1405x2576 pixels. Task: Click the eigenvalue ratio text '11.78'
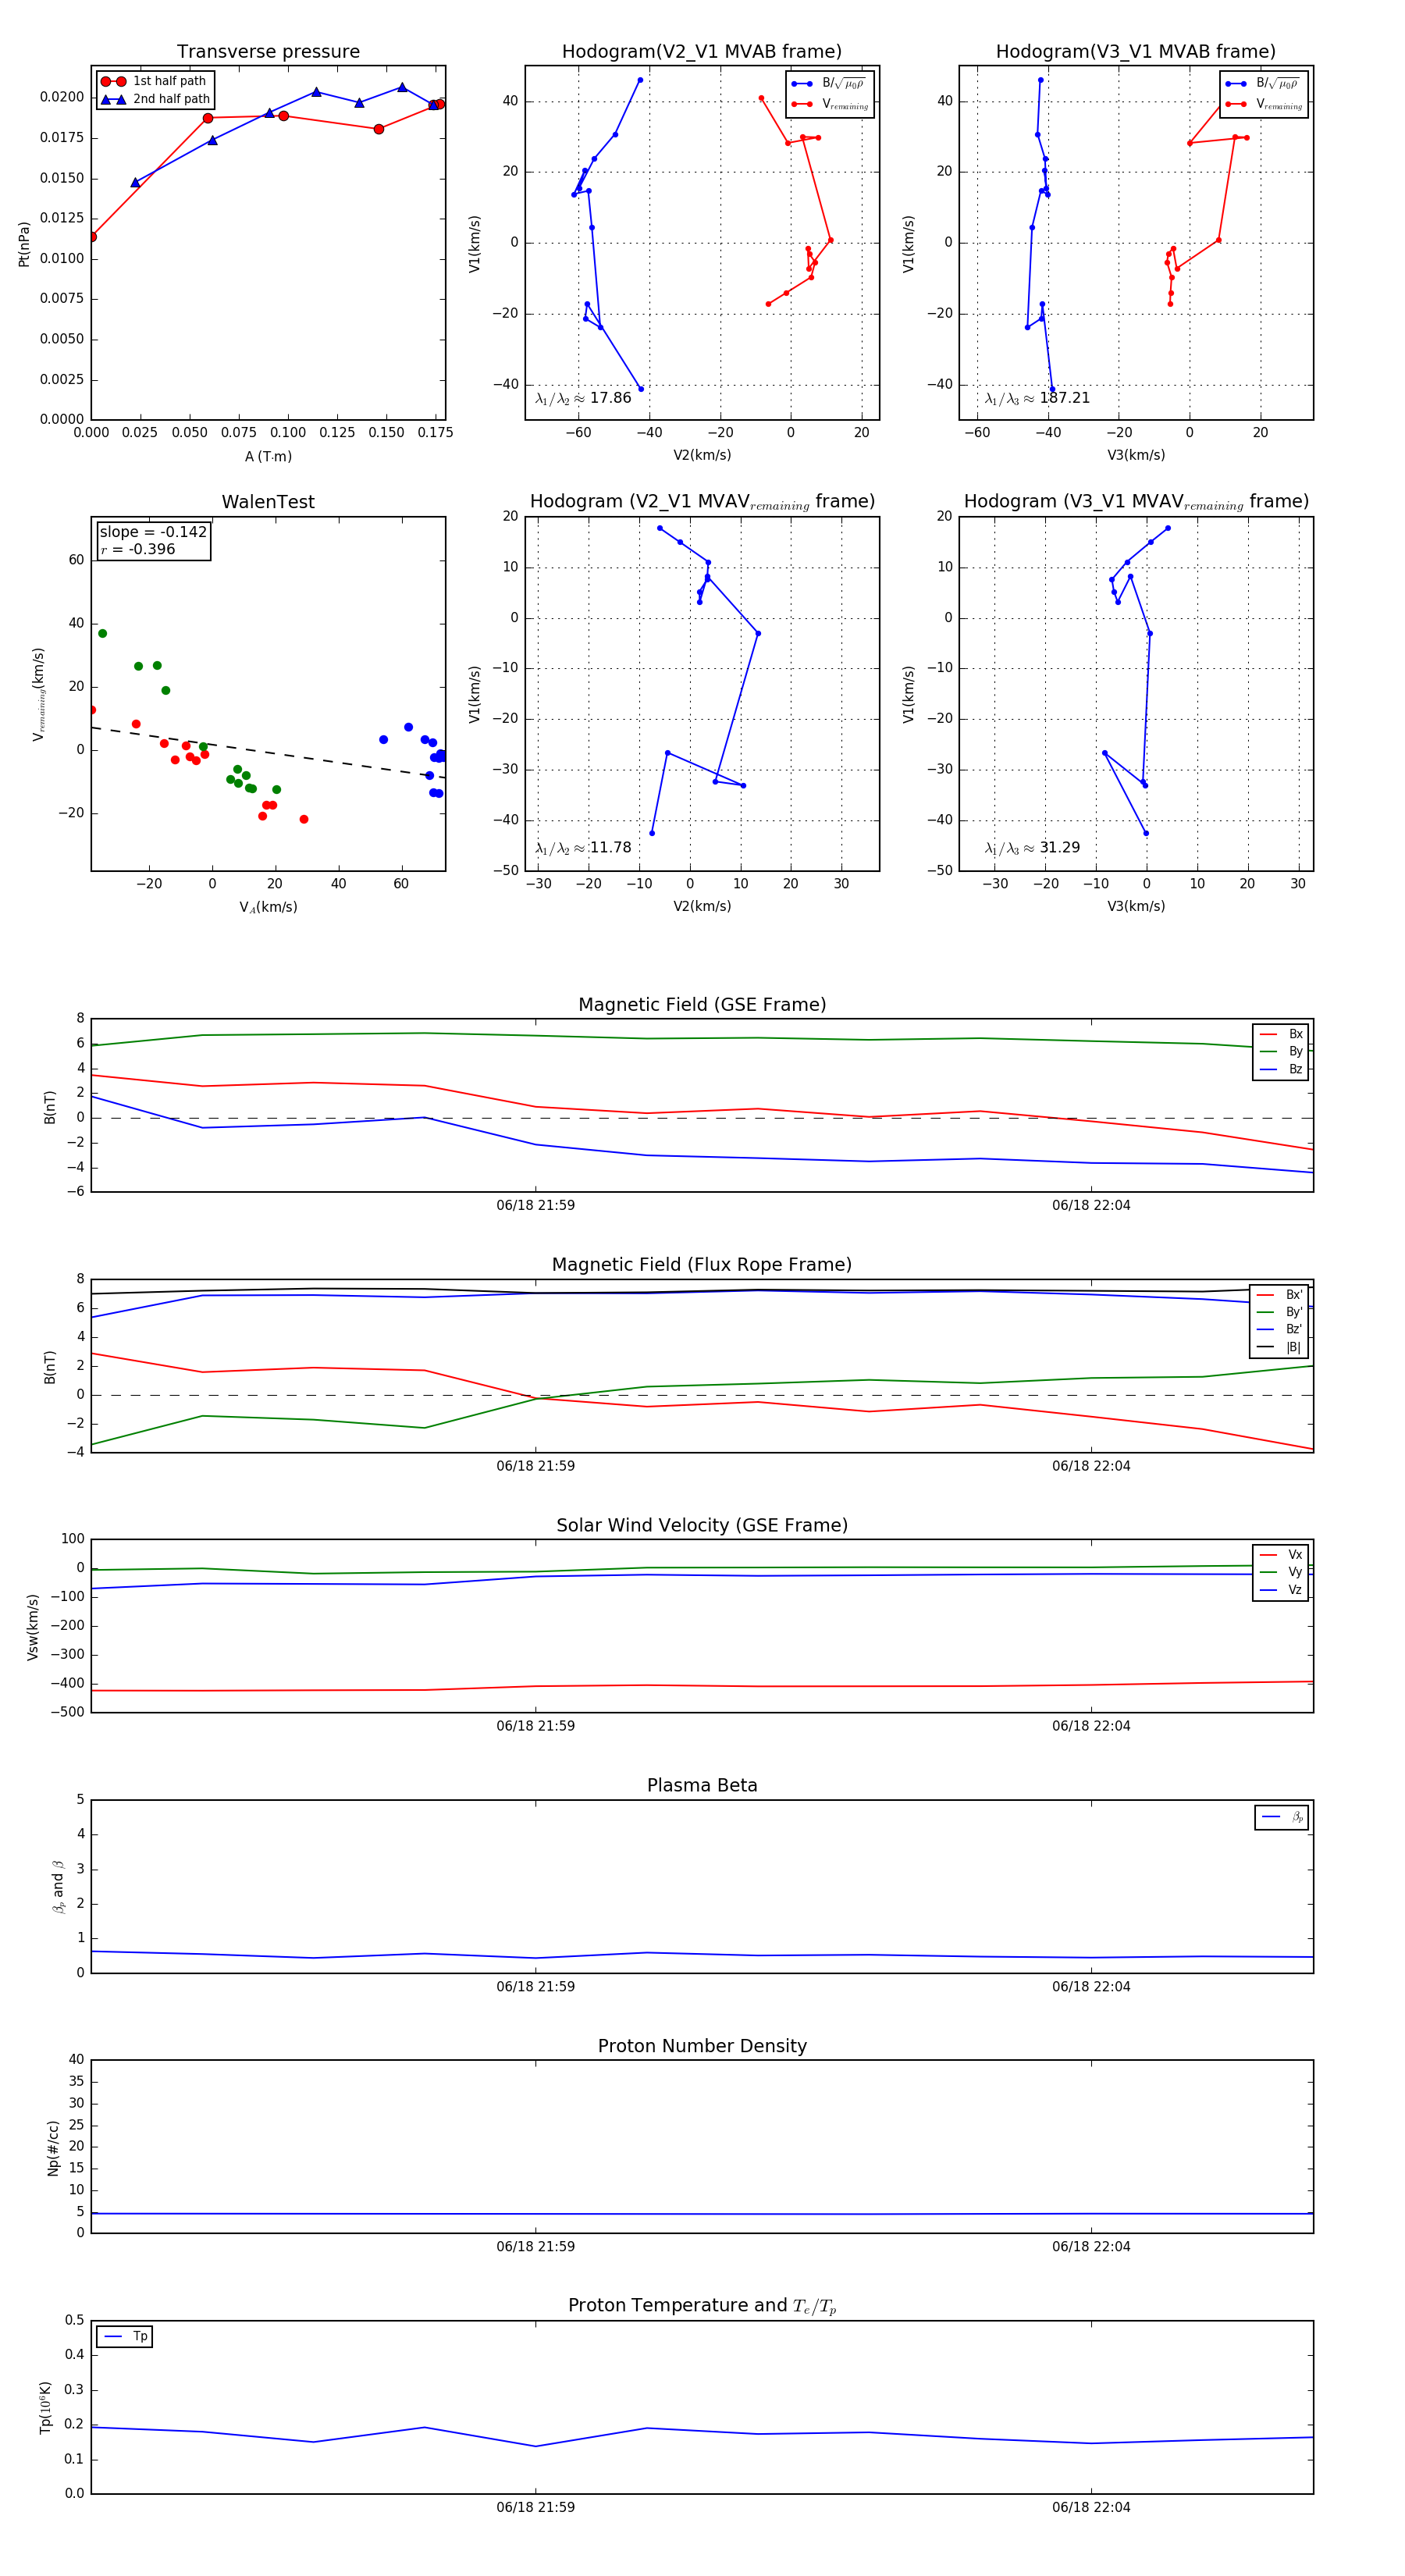pyautogui.click(x=610, y=848)
